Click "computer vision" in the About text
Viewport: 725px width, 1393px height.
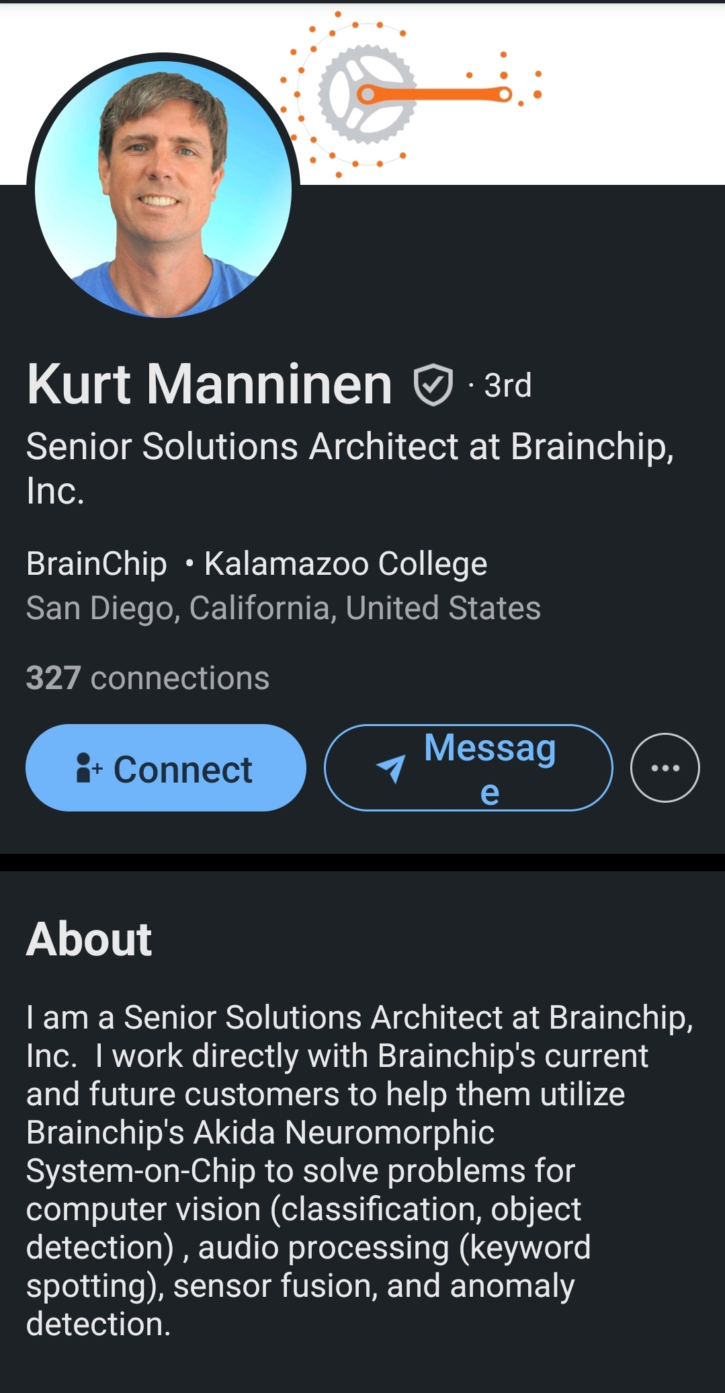(143, 1209)
